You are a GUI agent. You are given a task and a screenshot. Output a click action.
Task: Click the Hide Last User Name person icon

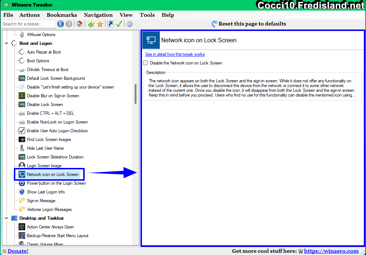point(22,148)
